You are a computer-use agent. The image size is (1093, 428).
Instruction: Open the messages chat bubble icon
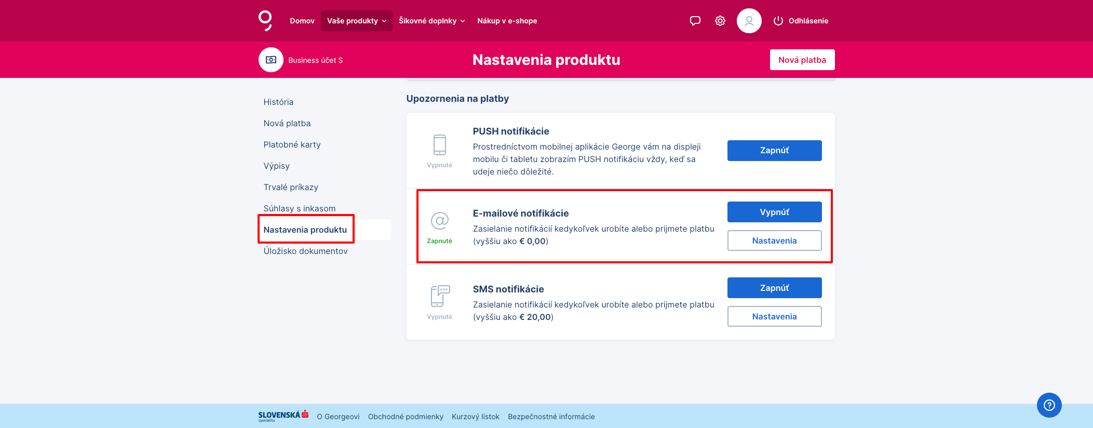tap(695, 21)
